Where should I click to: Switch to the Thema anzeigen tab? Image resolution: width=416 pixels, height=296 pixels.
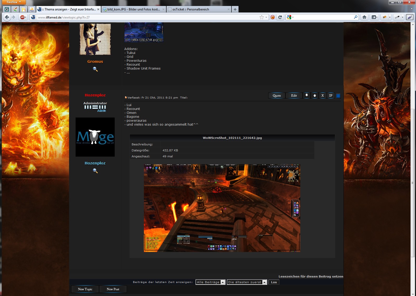pyautogui.click(x=68, y=9)
